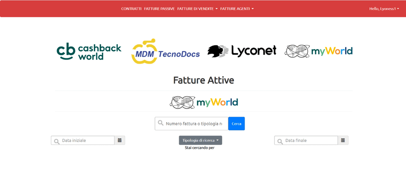Expand the FATTURE AGENTI dropdown

(x=237, y=9)
